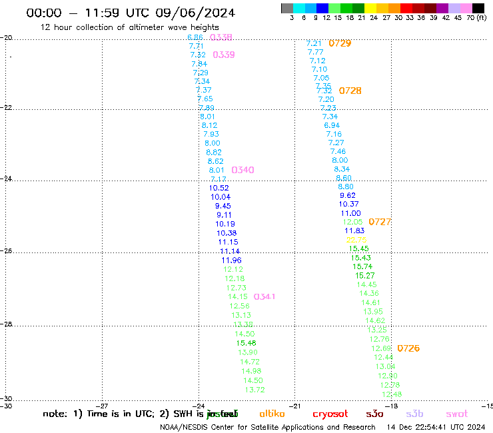Click the note about time in UTC
Image resolution: width=493 pixels, height=433 pixels.
tap(141, 414)
